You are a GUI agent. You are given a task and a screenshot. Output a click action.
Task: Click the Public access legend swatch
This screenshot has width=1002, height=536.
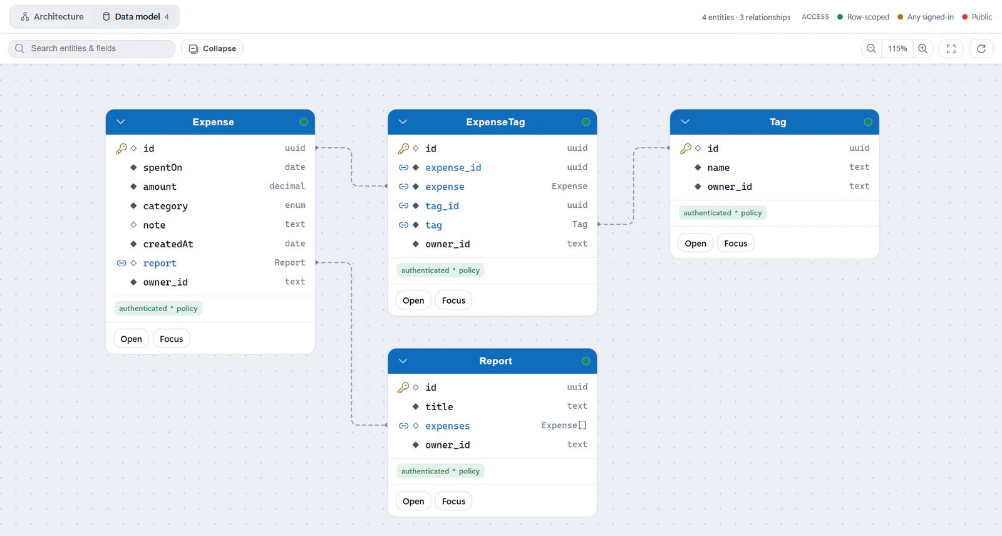click(965, 17)
